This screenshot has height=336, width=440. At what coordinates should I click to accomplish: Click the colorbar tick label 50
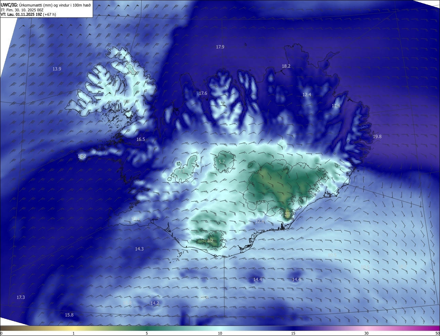coord(438,333)
